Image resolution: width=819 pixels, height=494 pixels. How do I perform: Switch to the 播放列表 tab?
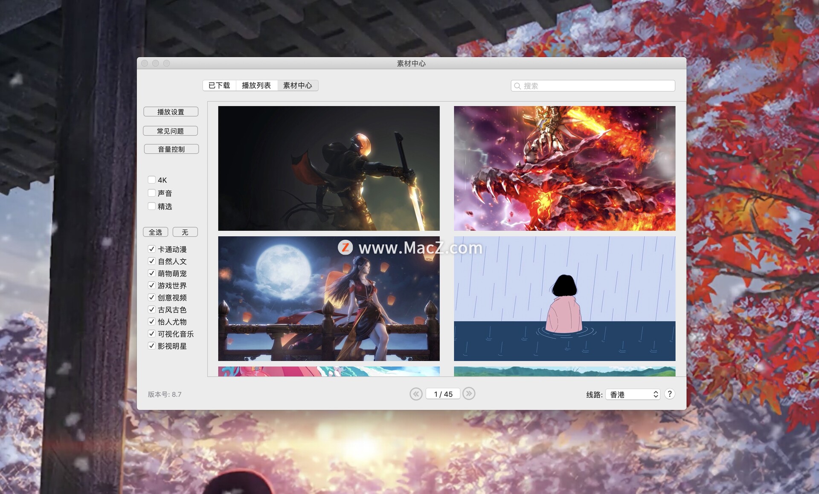[x=256, y=85]
